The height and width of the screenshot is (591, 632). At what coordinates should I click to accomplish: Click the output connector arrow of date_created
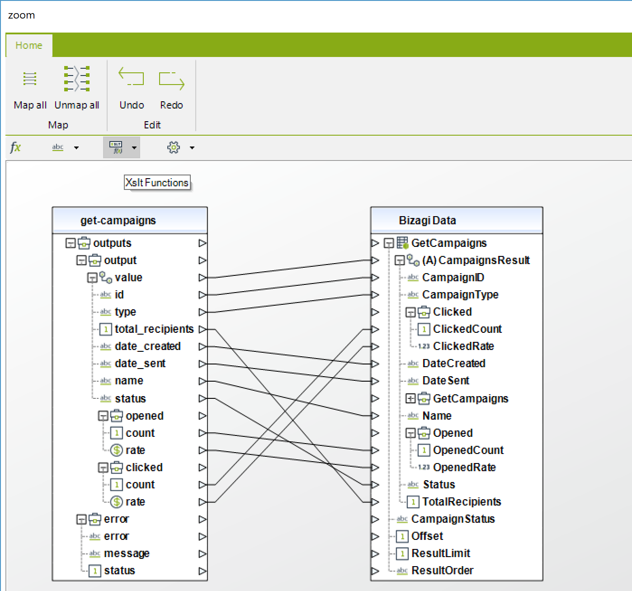pyautogui.click(x=203, y=346)
